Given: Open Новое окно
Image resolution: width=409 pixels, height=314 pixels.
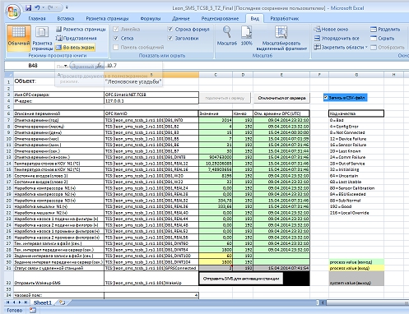Looking at the screenshot, I should click(331, 30).
